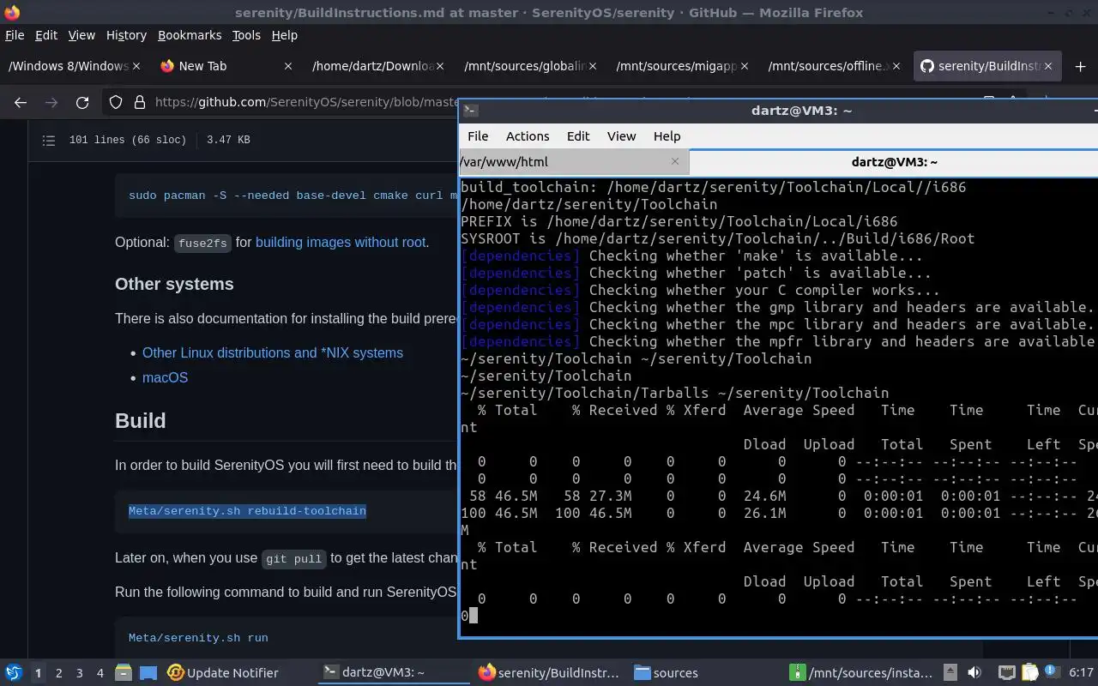Screen dimensions: 1098x686
Task: Close the Windows 8 tab
Action: click(136, 66)
